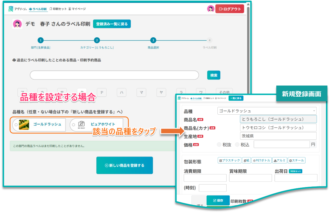
Task: Click the user avatar beside ログアウト button
Action: tap(211, 9)
